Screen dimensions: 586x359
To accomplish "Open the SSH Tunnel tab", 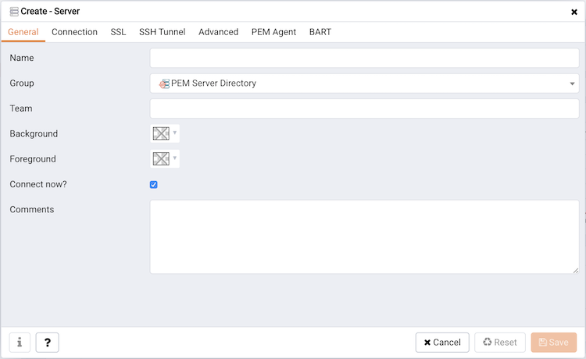I will [x=163, y=32].
